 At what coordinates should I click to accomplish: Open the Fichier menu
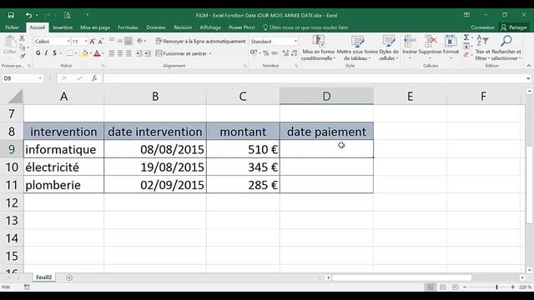coord(12,27)
